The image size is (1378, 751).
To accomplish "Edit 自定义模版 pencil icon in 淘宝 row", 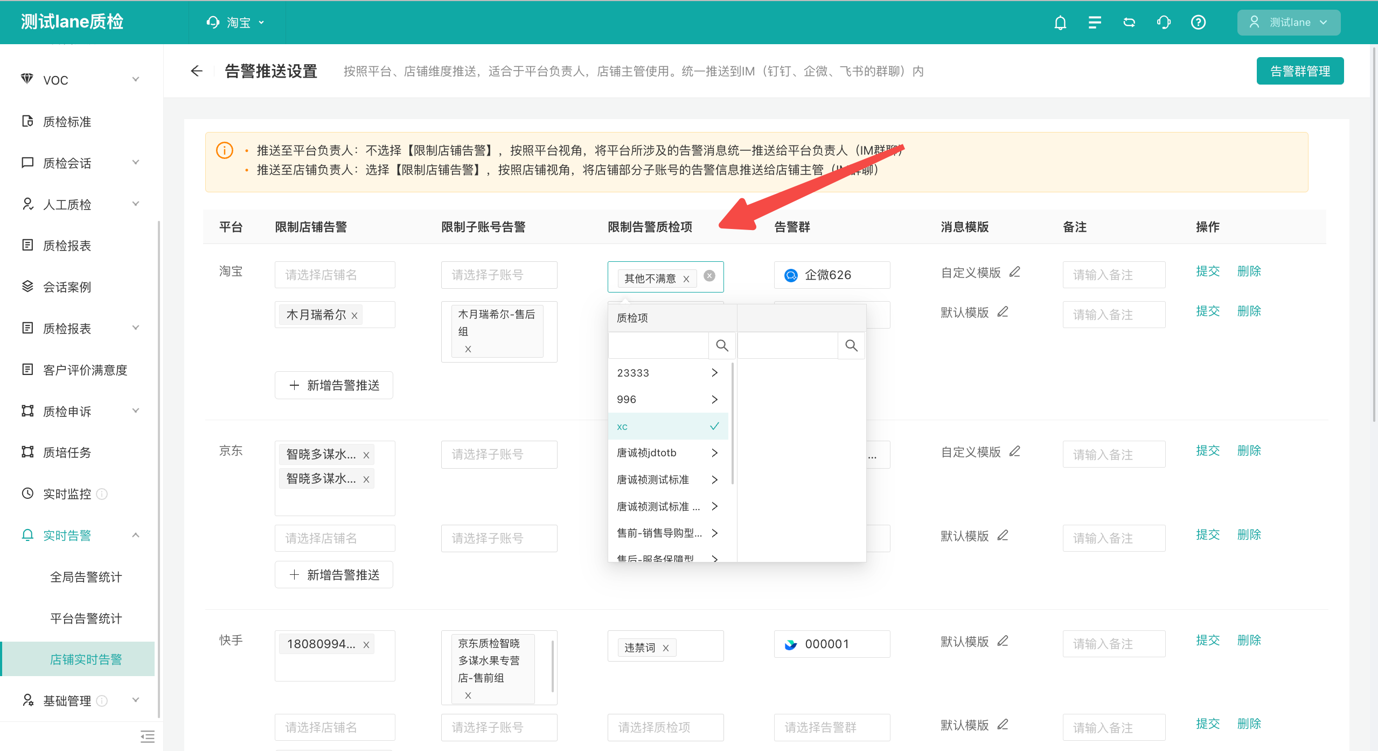I will 1015,272.
